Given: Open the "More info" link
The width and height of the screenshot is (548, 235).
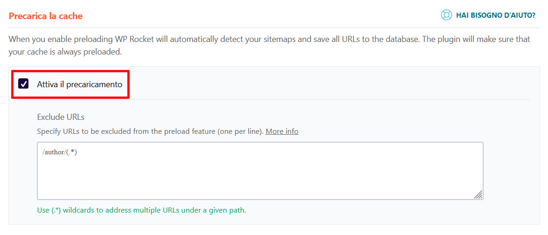Looking at the screenshot, I should (282, 131).
